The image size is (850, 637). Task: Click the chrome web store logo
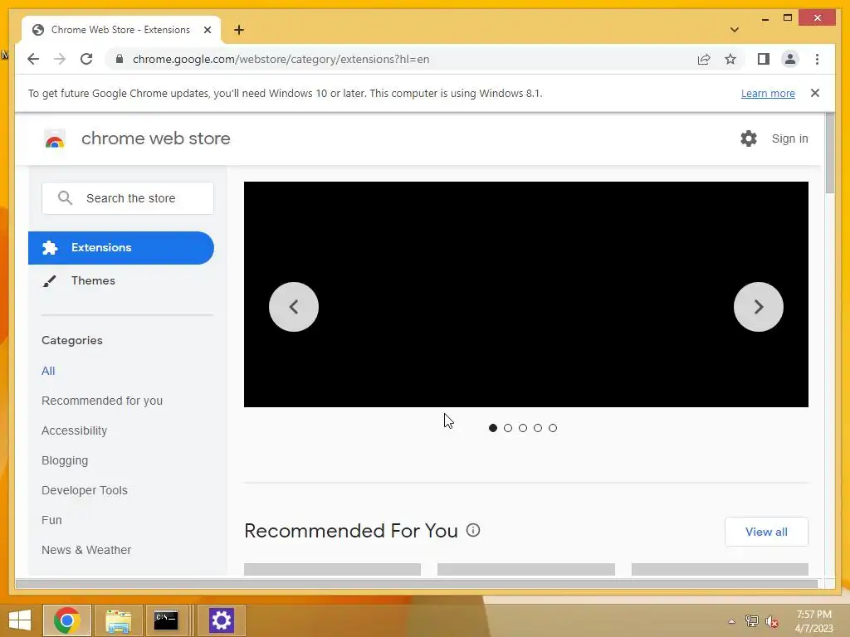click(x=54, y=139)
